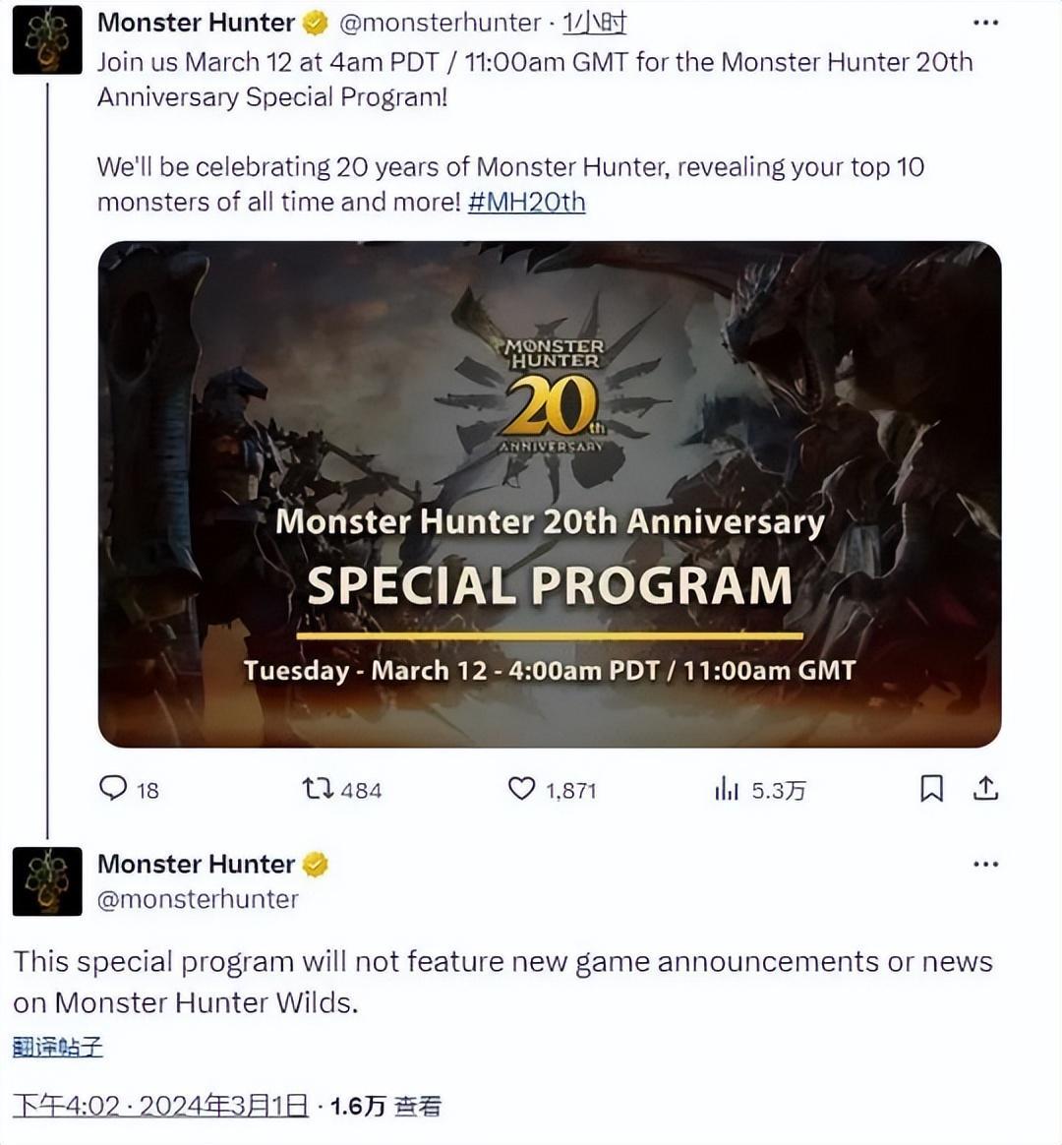The height and width of the screenshot is (1145, 1062).
Task: Open the 1 hour timestamp link
Action: click(x=594, y=24)
